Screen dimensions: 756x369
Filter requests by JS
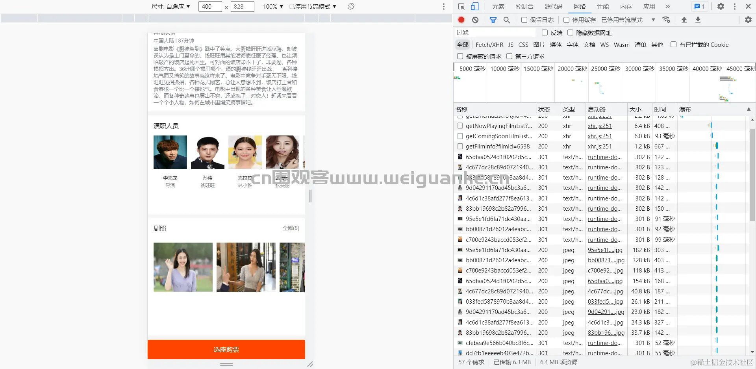pos(511,45)
